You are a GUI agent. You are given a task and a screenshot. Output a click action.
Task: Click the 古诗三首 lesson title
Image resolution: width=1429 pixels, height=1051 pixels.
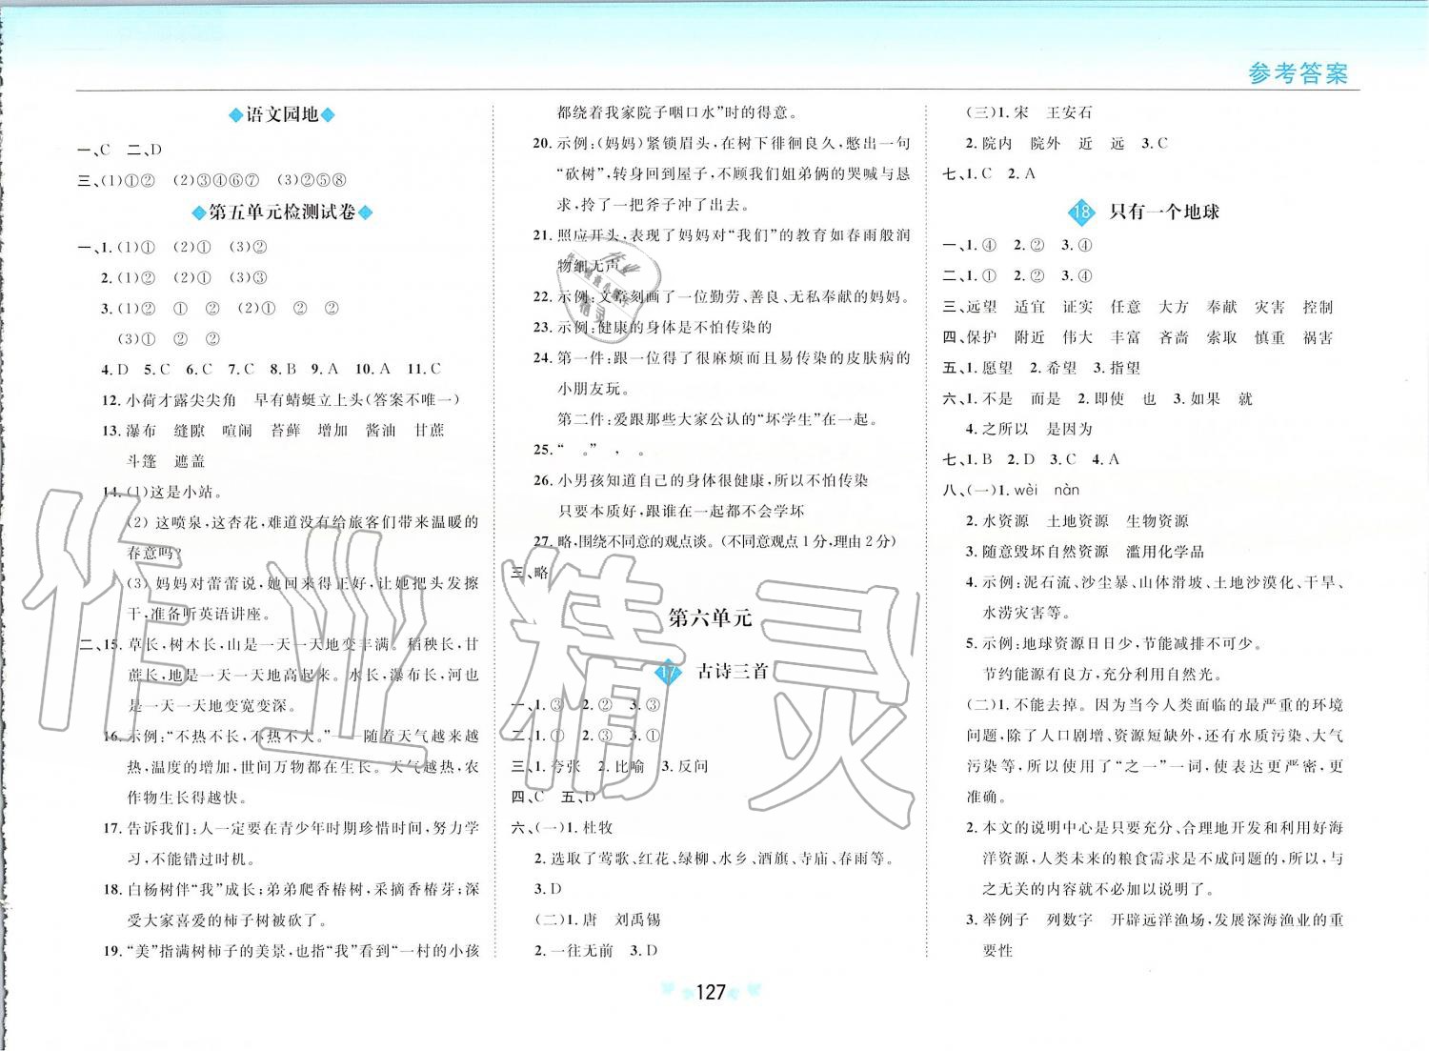tap(733, 671)
